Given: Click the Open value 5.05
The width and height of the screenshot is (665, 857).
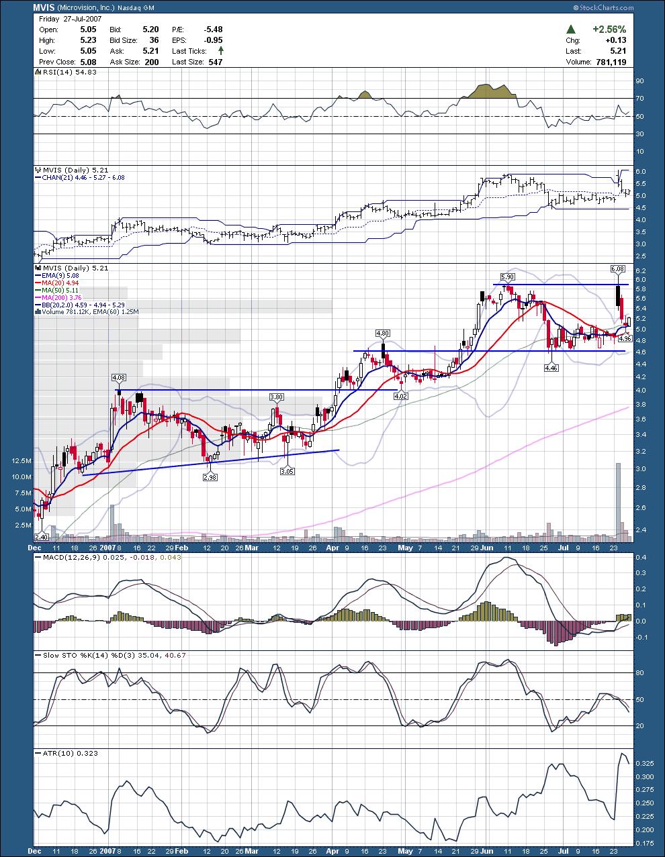Looking at the screenshot, I should pyautogui.click(x=89, y=30).
